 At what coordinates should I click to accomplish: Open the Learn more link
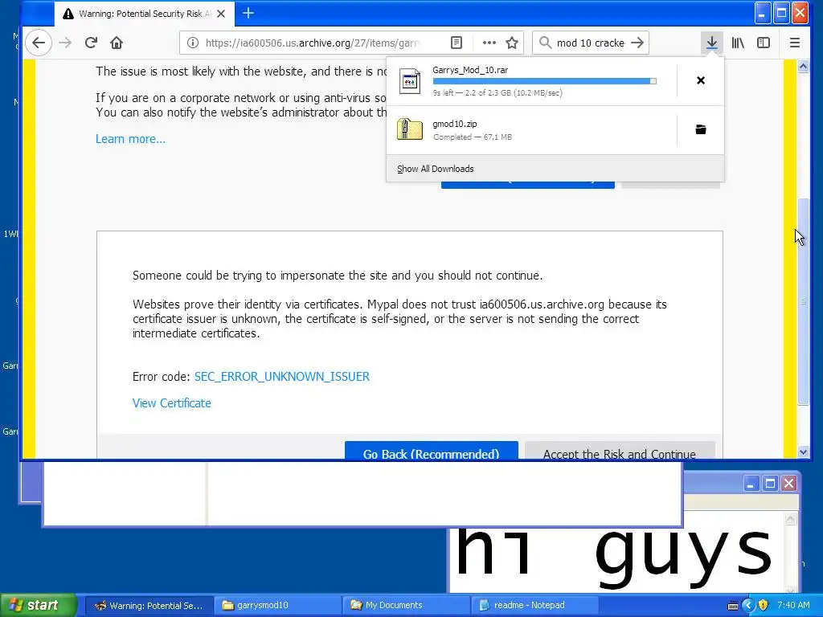click(130, 139)
